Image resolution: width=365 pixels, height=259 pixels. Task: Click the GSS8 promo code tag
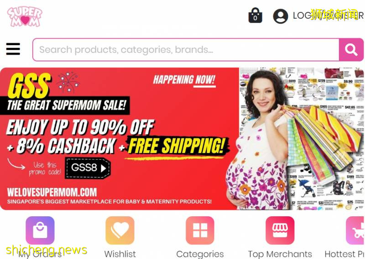coord(88,168)
